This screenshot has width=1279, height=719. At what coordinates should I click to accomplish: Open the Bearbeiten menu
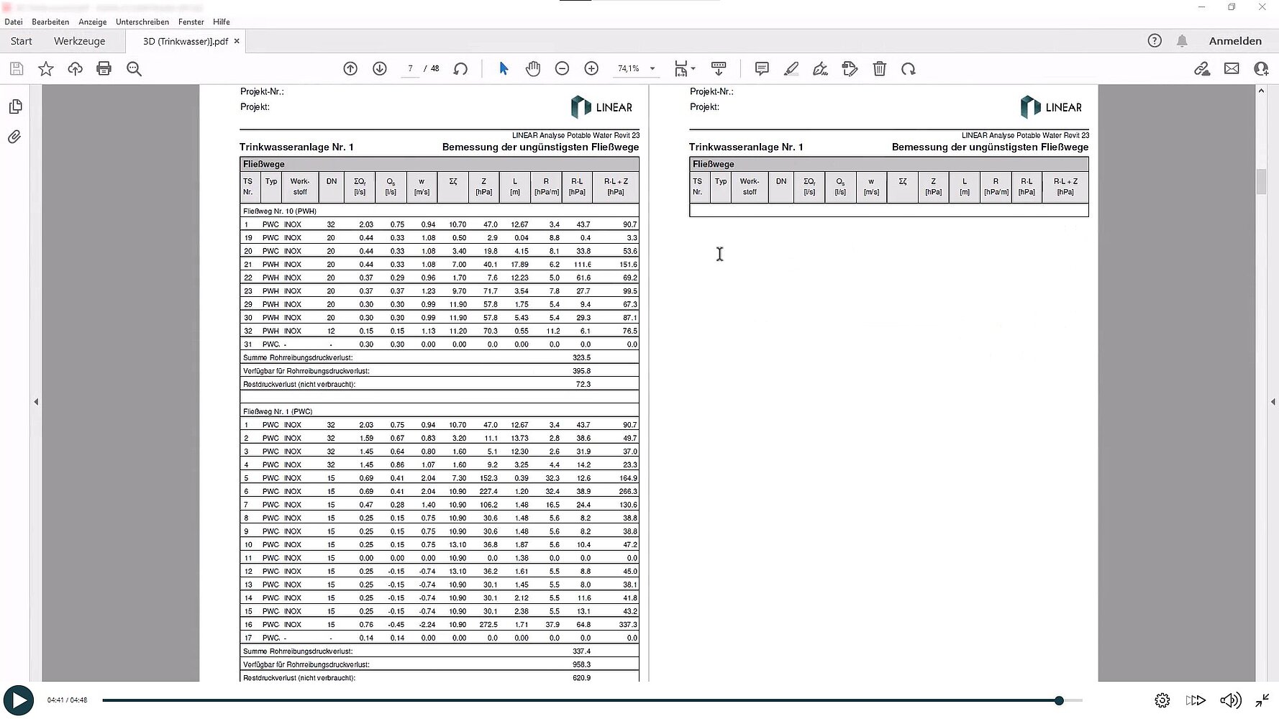[x=50, y=22]
